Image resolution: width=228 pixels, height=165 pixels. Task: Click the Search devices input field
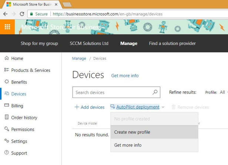[111, 92]
